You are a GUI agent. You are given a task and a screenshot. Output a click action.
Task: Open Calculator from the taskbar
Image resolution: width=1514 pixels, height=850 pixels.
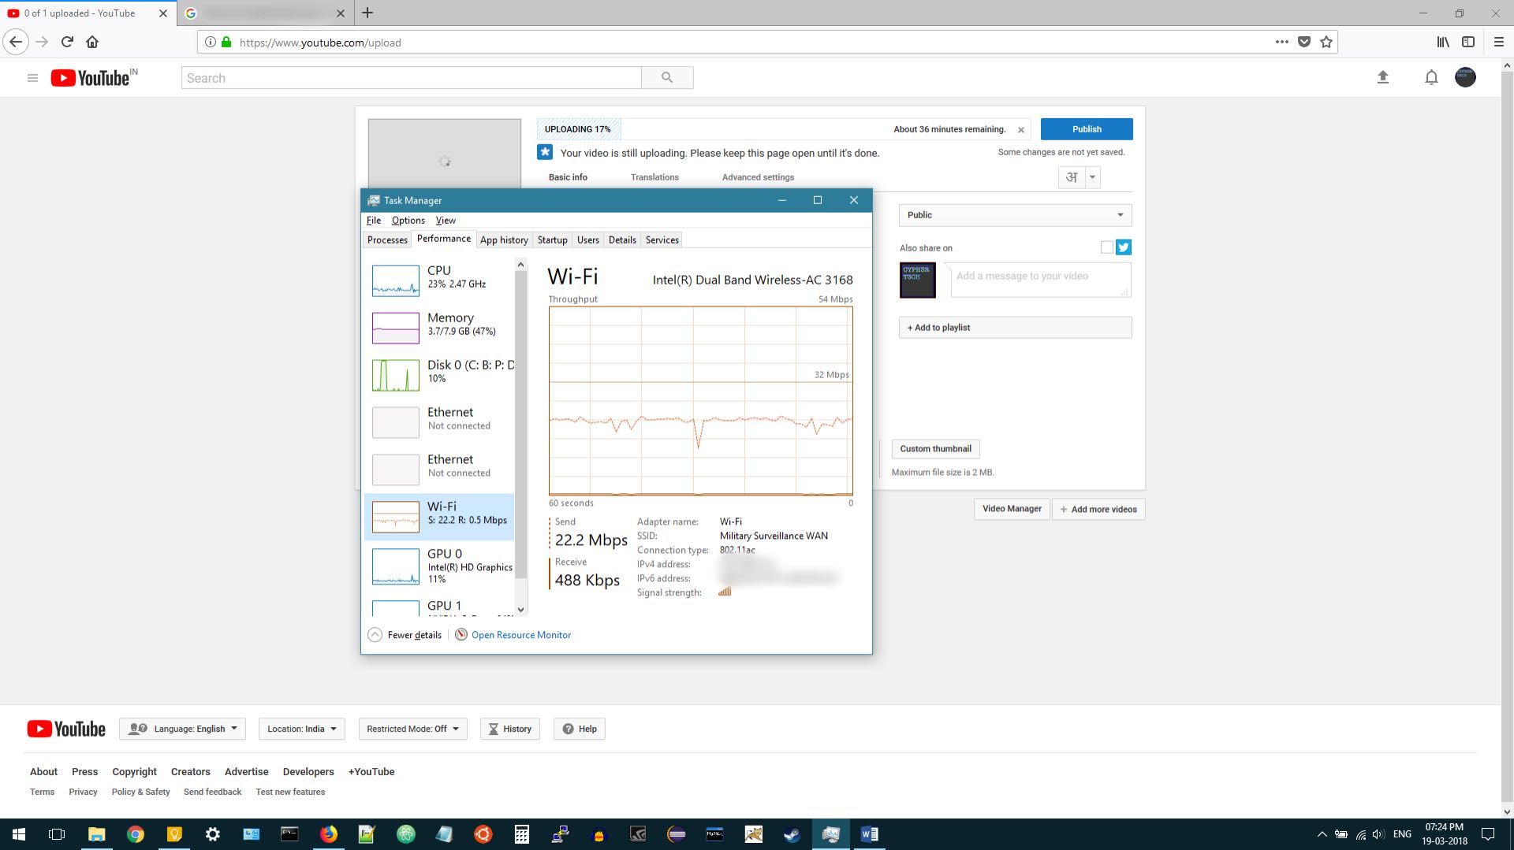[x=521, y=834]
